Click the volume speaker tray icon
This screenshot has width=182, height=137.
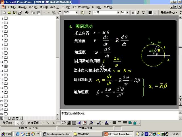click(138, 134)
